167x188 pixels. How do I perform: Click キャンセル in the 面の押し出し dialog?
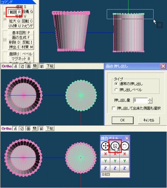coord(149,120)
